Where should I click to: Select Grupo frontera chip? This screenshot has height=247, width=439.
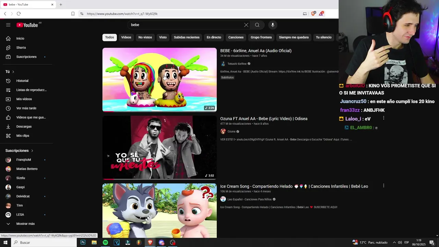261,37
